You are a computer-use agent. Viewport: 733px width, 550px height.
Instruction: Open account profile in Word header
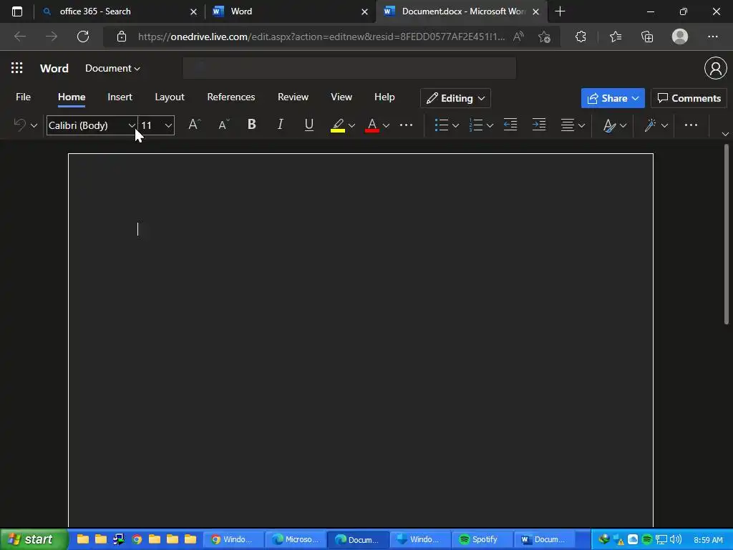[x=715, y=68]
